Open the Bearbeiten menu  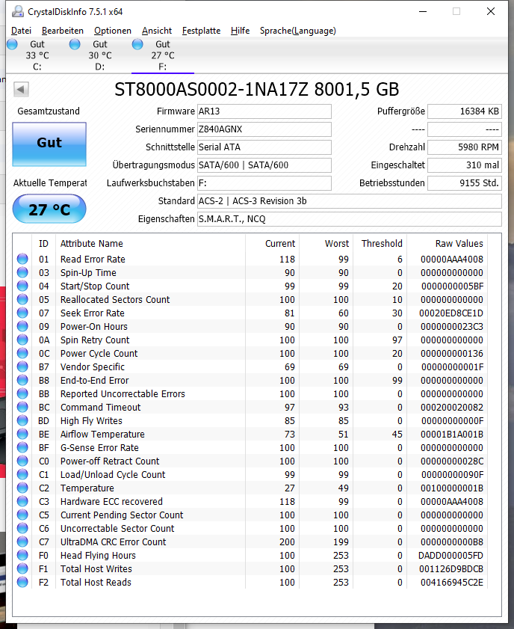[x=63, y=31]
